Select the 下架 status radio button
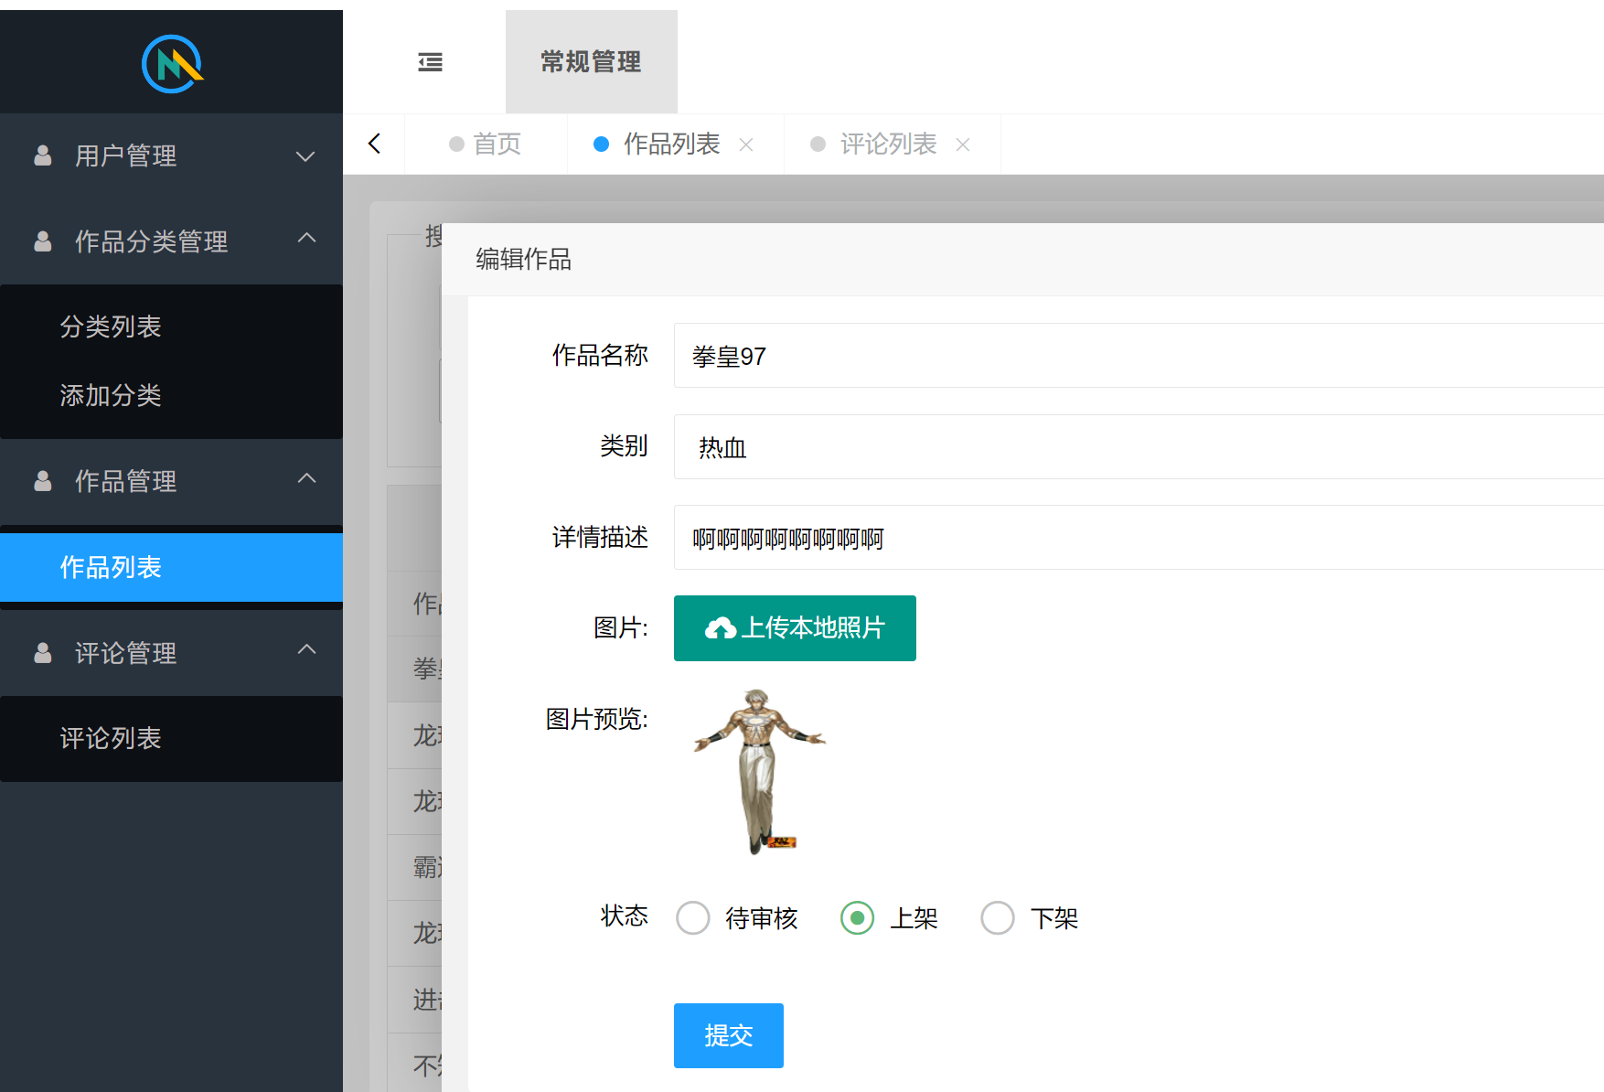This screenshot has width=1604, height=1092. [x=997, y=917]
